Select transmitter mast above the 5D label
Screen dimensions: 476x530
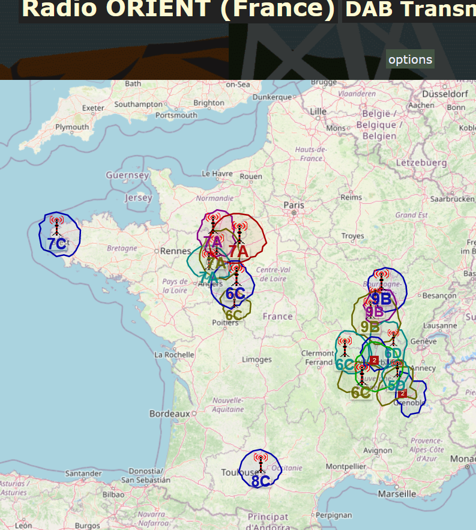(x=398, y=368)
